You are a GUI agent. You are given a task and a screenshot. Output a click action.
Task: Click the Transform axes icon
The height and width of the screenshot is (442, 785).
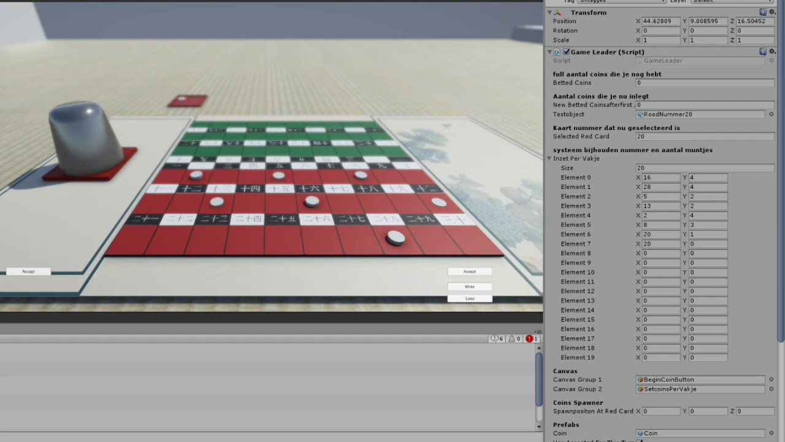[x=557, y=12]
